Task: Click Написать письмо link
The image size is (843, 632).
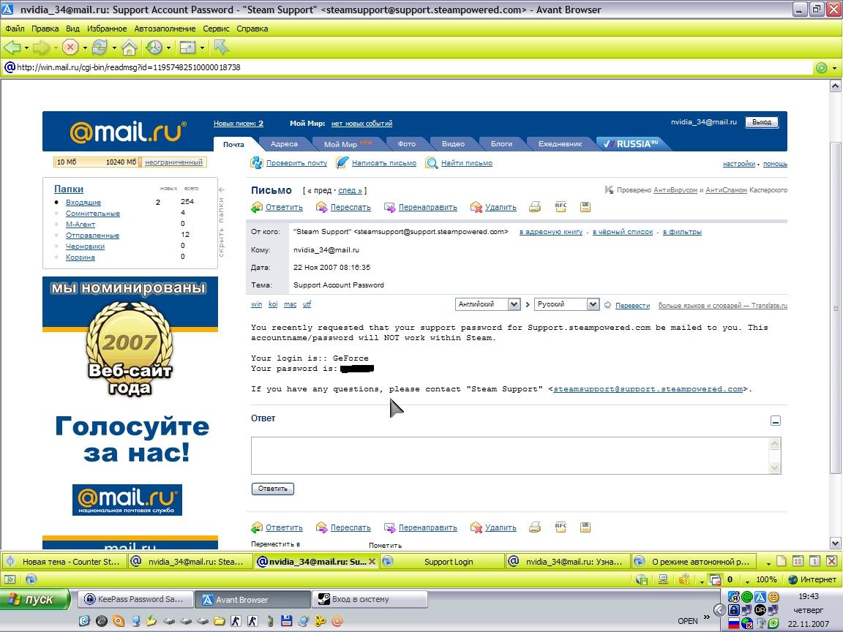Action: pyautogui.click(x=384, y=163)
